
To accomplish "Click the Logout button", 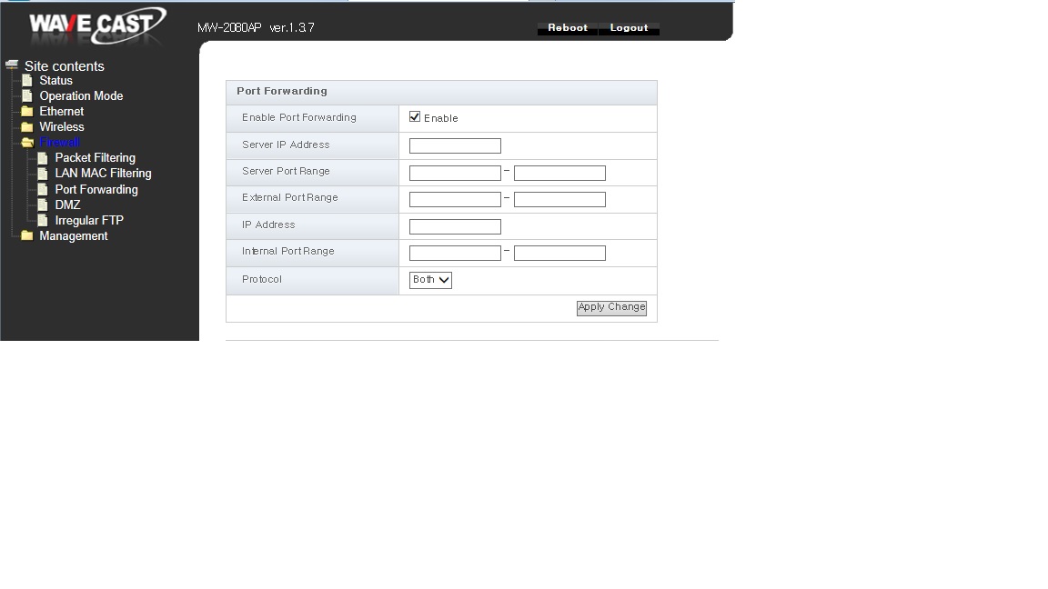I will click(x=629, y=28).
